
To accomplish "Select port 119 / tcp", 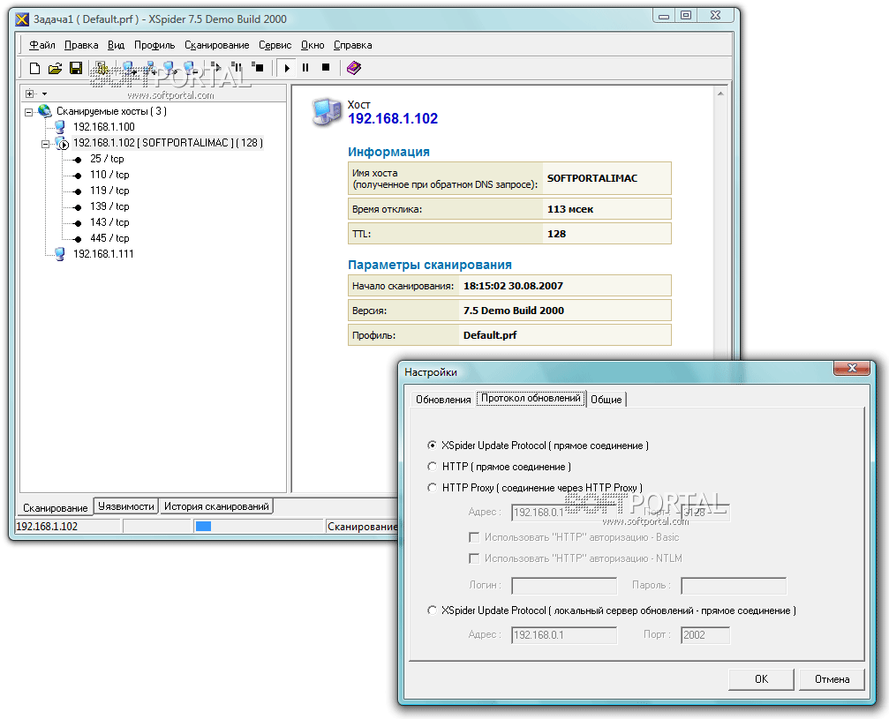I will click(109, 191).
